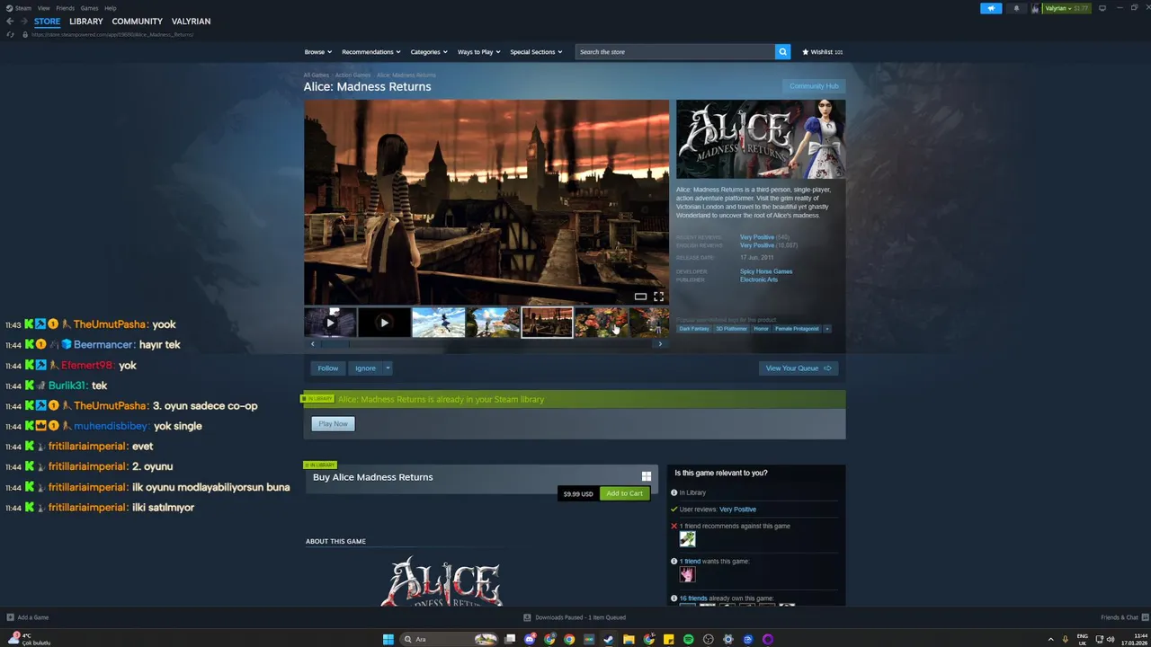Click Add a Game
Screen dimensions: 1151x647
pos(28,617)
